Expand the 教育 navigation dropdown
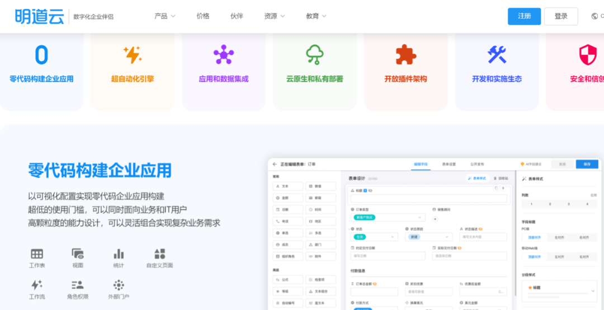Screen dimensions: 604x310 316,16
